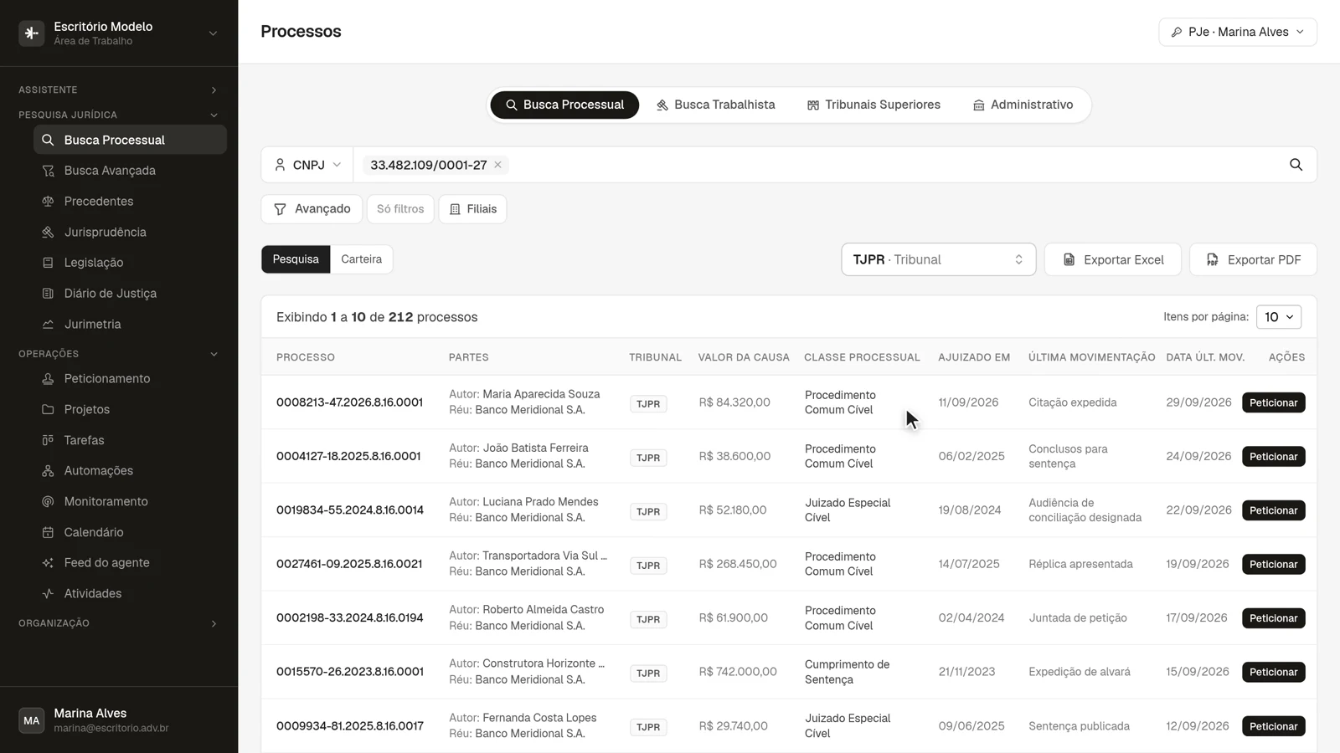
Task: Change items per page dropdown
Action: pos(1279,317)
